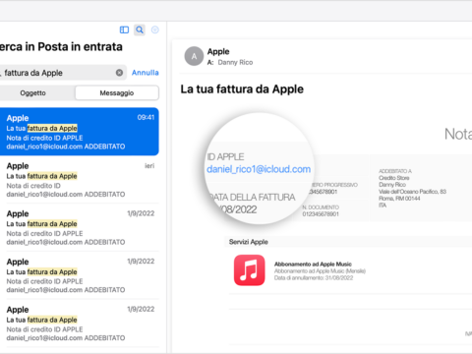Click the "ADDEBITATO A" label

pos(395,171)
